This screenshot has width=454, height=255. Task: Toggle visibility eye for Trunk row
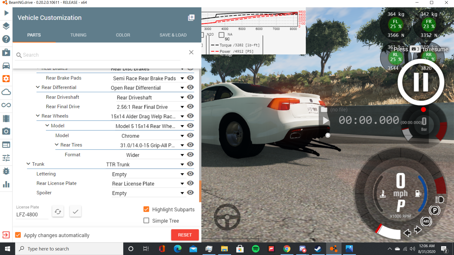[191, 164]
